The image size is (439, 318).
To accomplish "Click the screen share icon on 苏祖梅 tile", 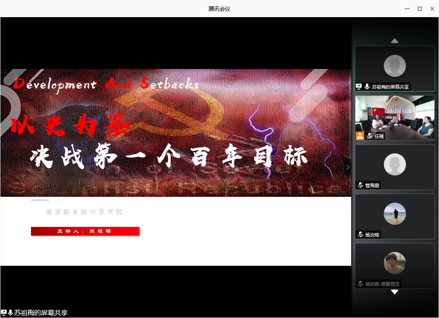I will point(359,87).
